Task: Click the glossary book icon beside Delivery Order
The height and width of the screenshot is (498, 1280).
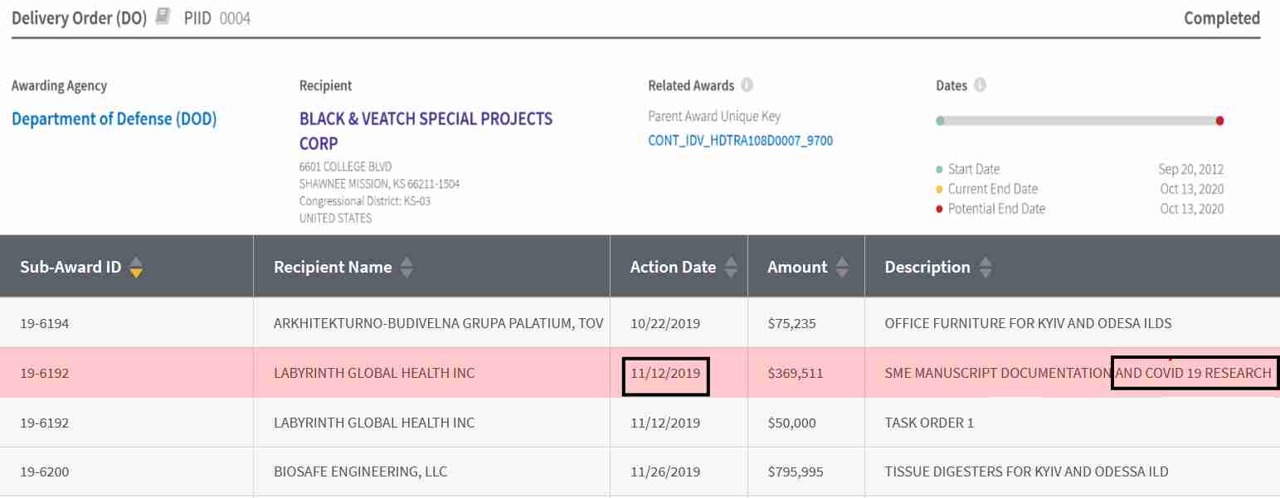Action: 163,16
